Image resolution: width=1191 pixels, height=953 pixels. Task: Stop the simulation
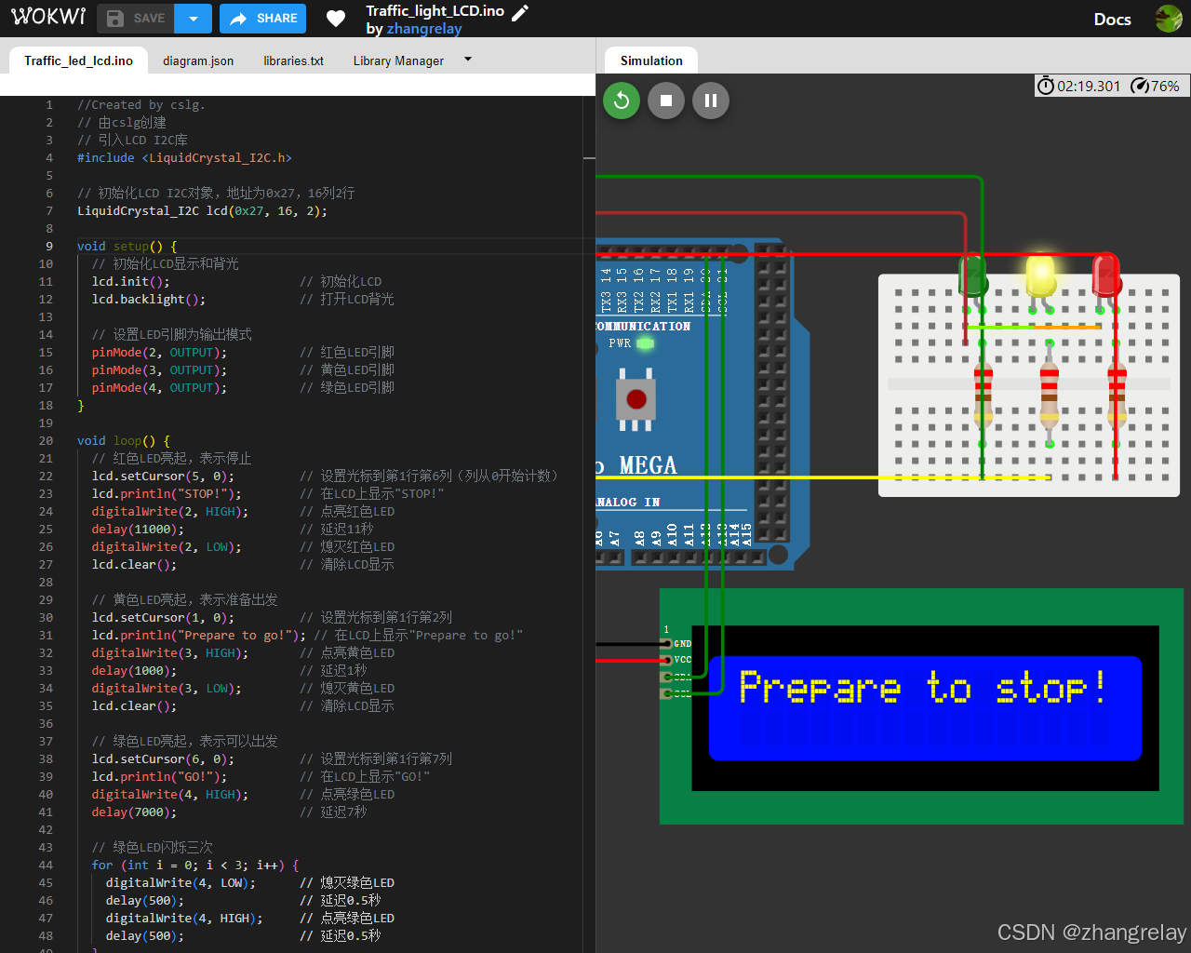666,100
